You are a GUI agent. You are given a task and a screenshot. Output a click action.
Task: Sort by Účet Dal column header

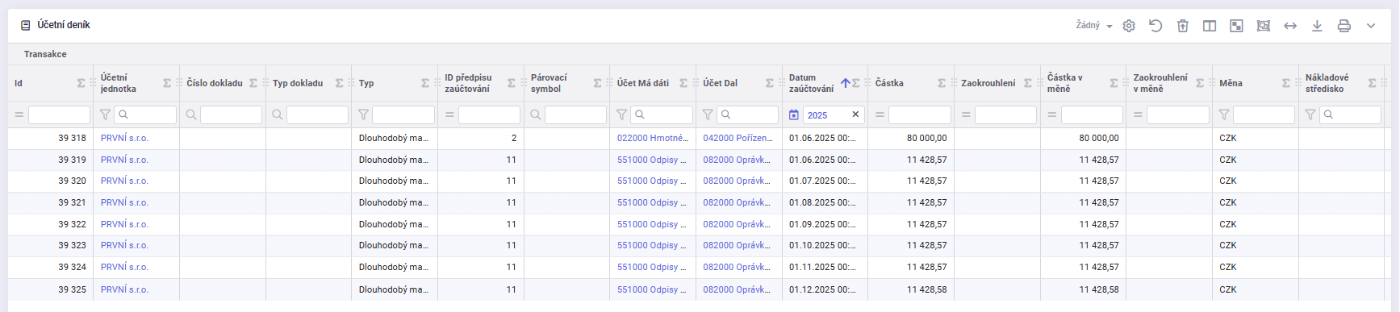720,83
